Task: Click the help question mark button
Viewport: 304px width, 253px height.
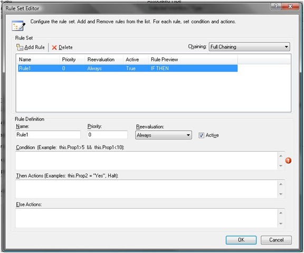Action: pyautogui.click(x=276, y=6)
